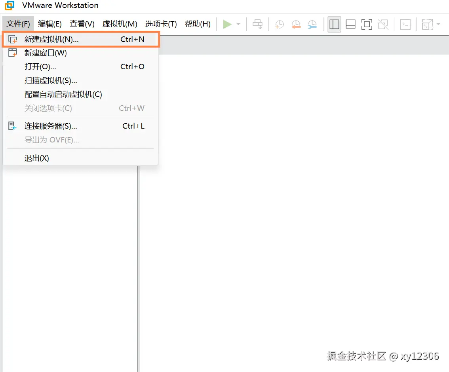This screenshot has width=449, height=372.
Task: Click the Revert to Snapshot icon
Action: point(296,24)
